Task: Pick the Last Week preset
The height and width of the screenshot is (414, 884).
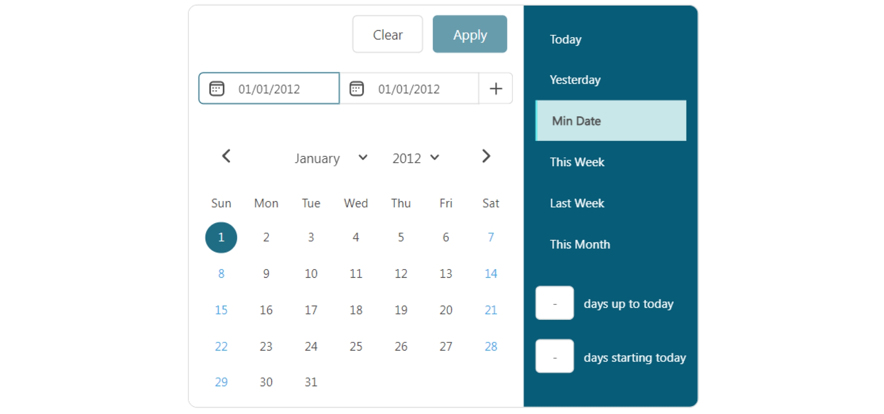Action: [577, 203]
